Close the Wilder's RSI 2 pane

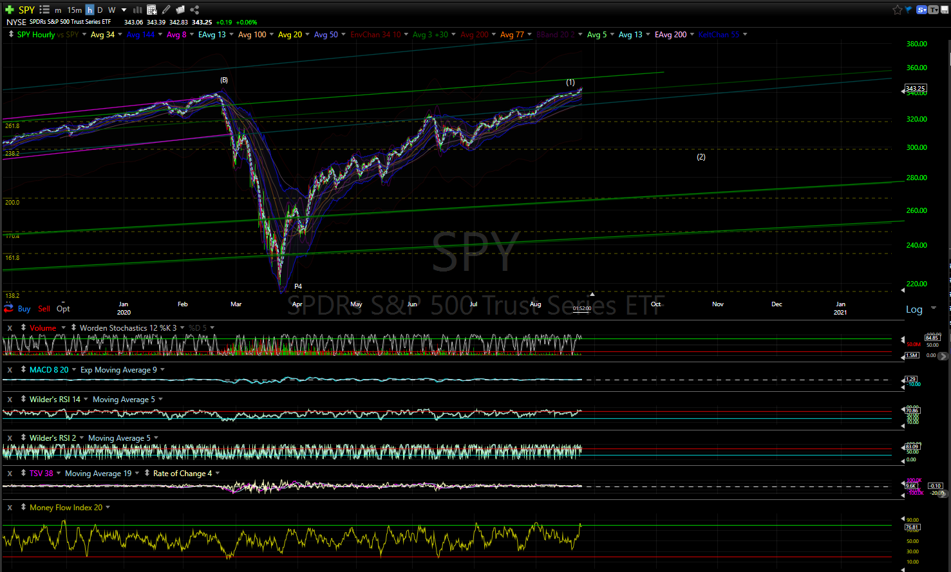click(10, 438)
